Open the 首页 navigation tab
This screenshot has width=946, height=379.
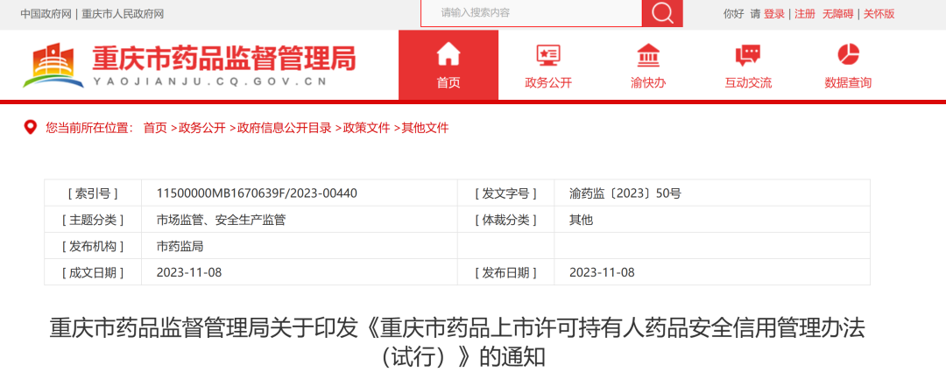pyautogui.click(x=448, y=65)
